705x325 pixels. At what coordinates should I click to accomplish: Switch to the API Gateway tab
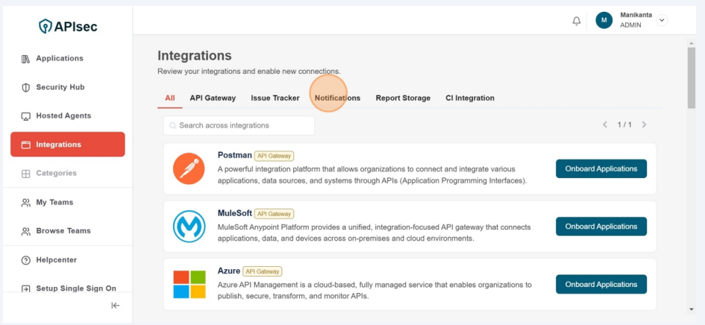(x=213, y=98)
